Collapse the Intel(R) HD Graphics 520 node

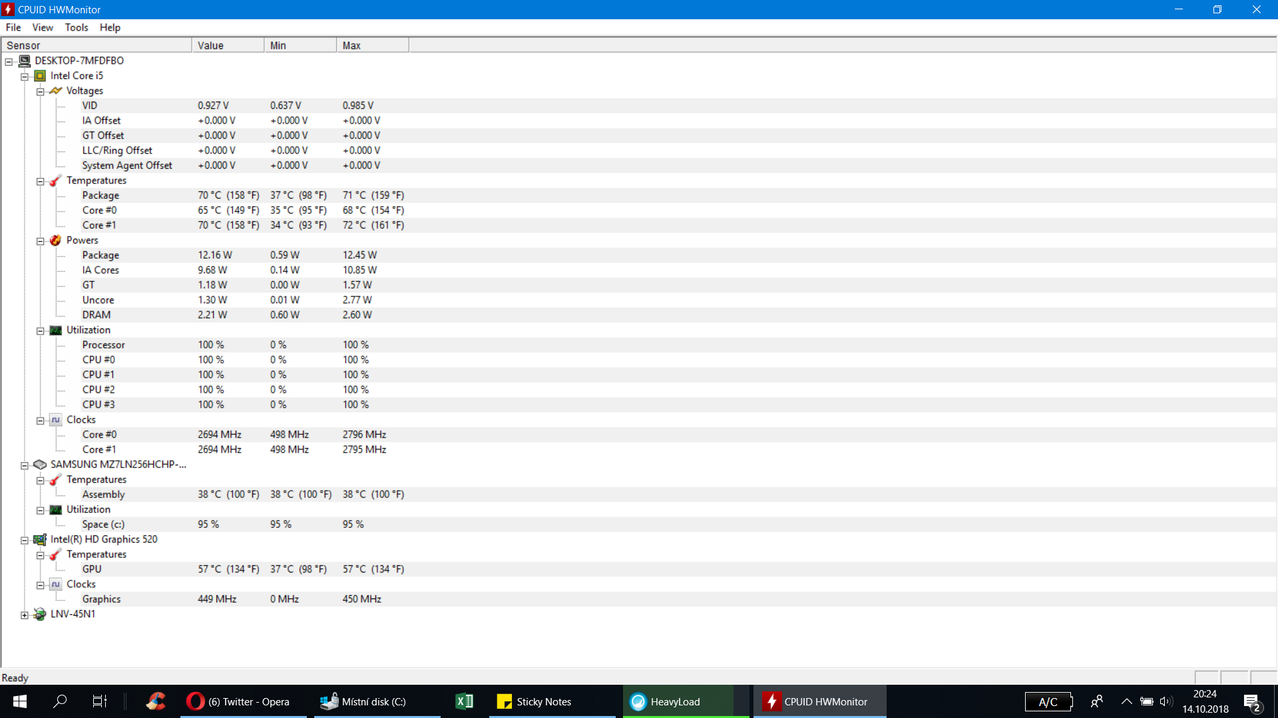[25, 540]
